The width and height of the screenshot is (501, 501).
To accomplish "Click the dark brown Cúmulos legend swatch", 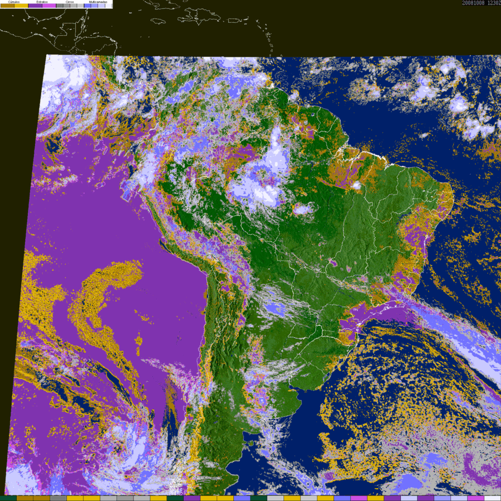I will pos(7,6).
